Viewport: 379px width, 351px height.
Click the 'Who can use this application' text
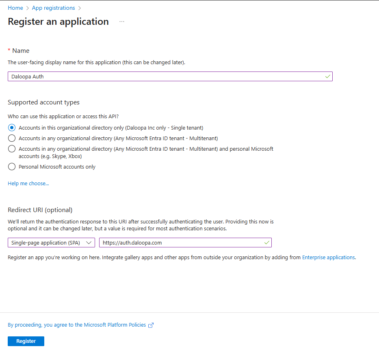(x=63, y=117)
